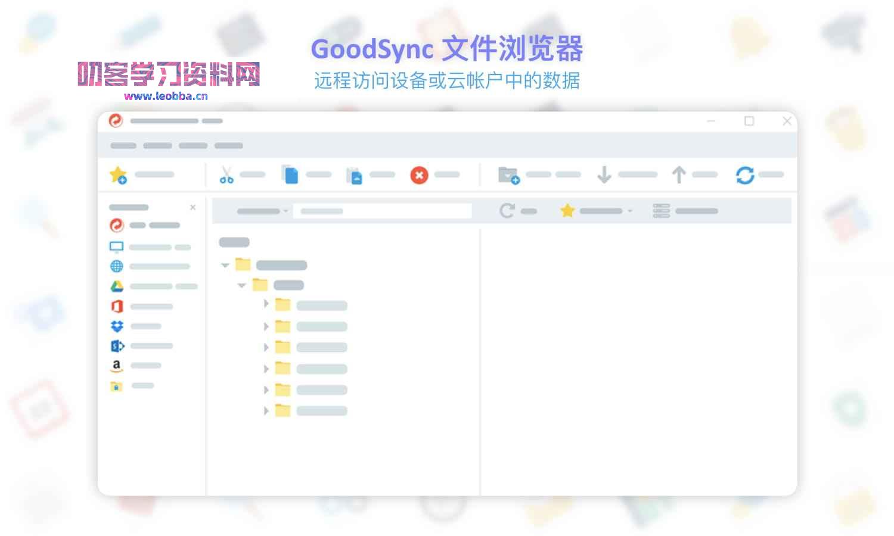
Task: Expand the third child subfolder
Action: coord(266,347)
